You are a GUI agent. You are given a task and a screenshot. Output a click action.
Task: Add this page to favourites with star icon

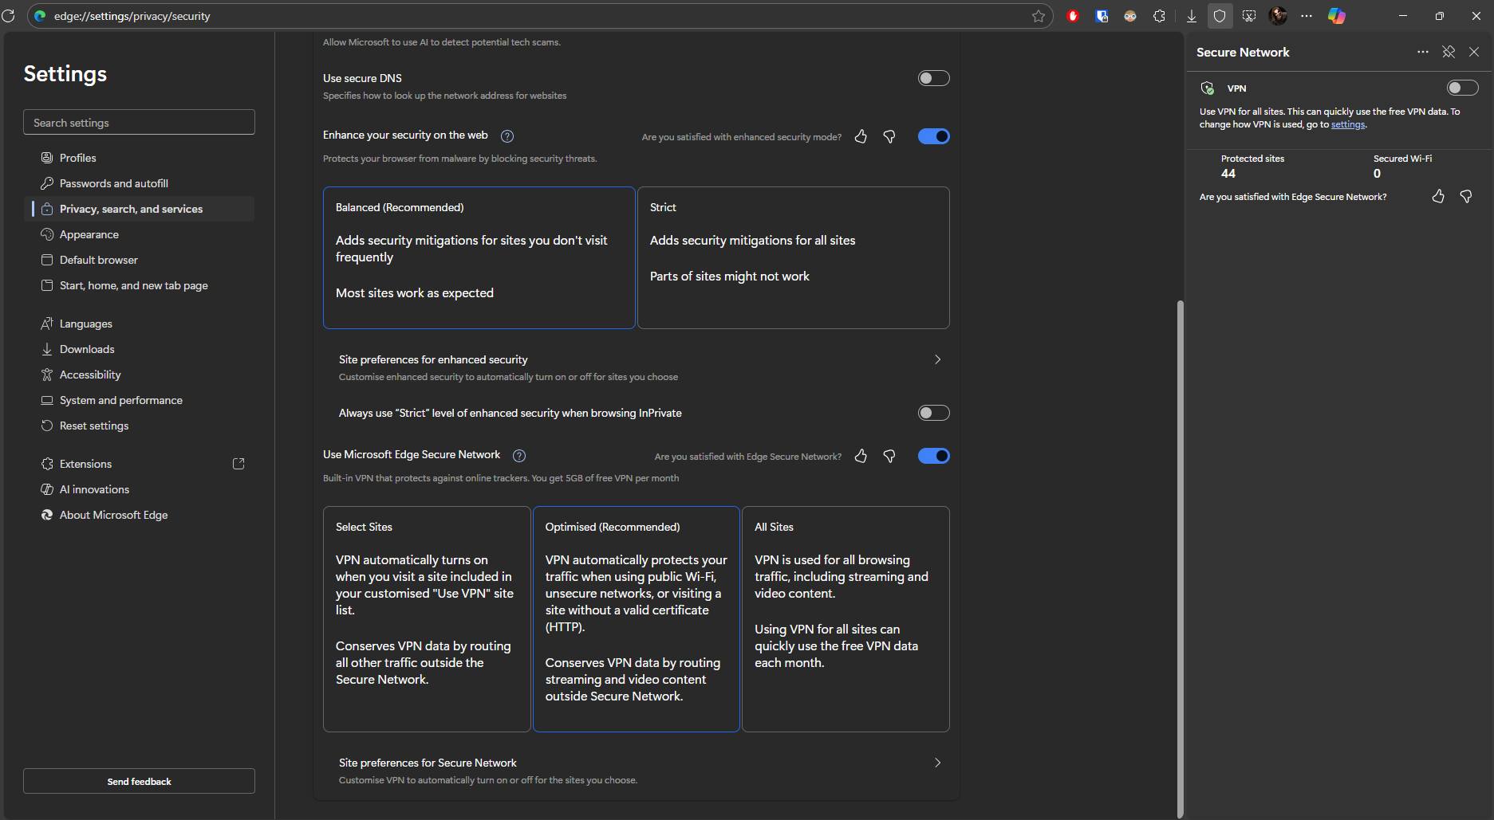point(1038,16)
